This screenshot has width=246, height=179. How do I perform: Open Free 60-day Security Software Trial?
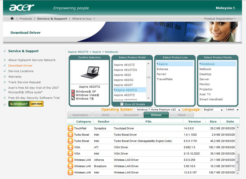point(34,98)
